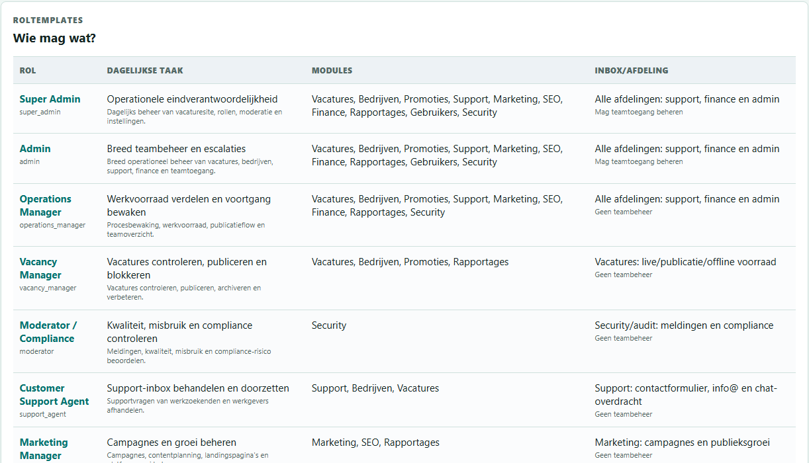Click 'Vacatures, Bedrijven, Promoties, Rapportages' modules

click(410, 262)
